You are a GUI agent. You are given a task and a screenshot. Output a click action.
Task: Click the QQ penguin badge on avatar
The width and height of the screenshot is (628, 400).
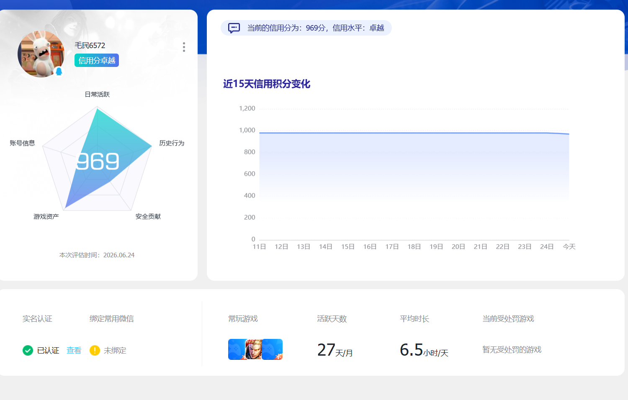tap(59, 71)
